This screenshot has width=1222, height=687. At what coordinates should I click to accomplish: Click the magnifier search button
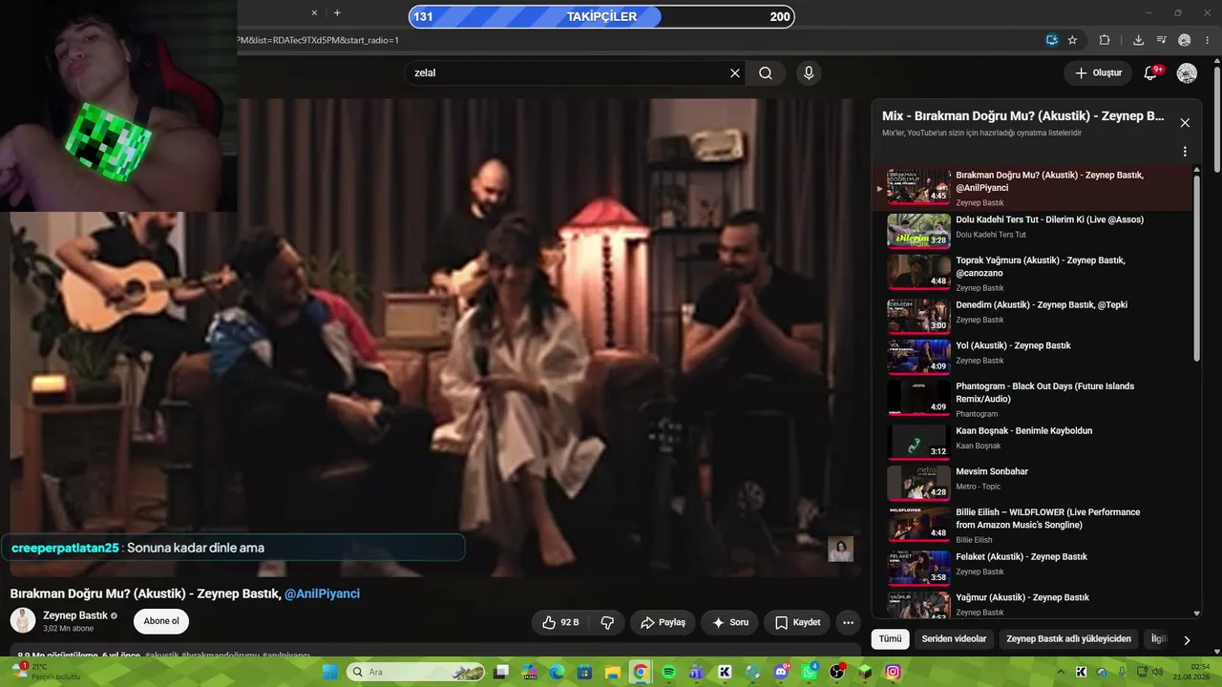tap(766, 73)
